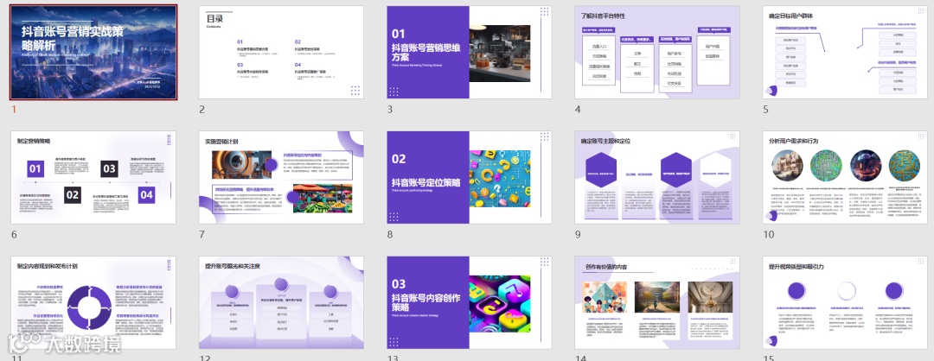The height and width of the screenshot is (361, 934).
Task: Click slide number 2 label
Action: tap(202, 110)
